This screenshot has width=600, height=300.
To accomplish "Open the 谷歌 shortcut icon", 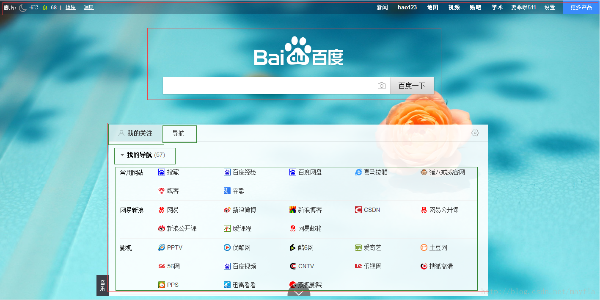I will click(227, 191).
